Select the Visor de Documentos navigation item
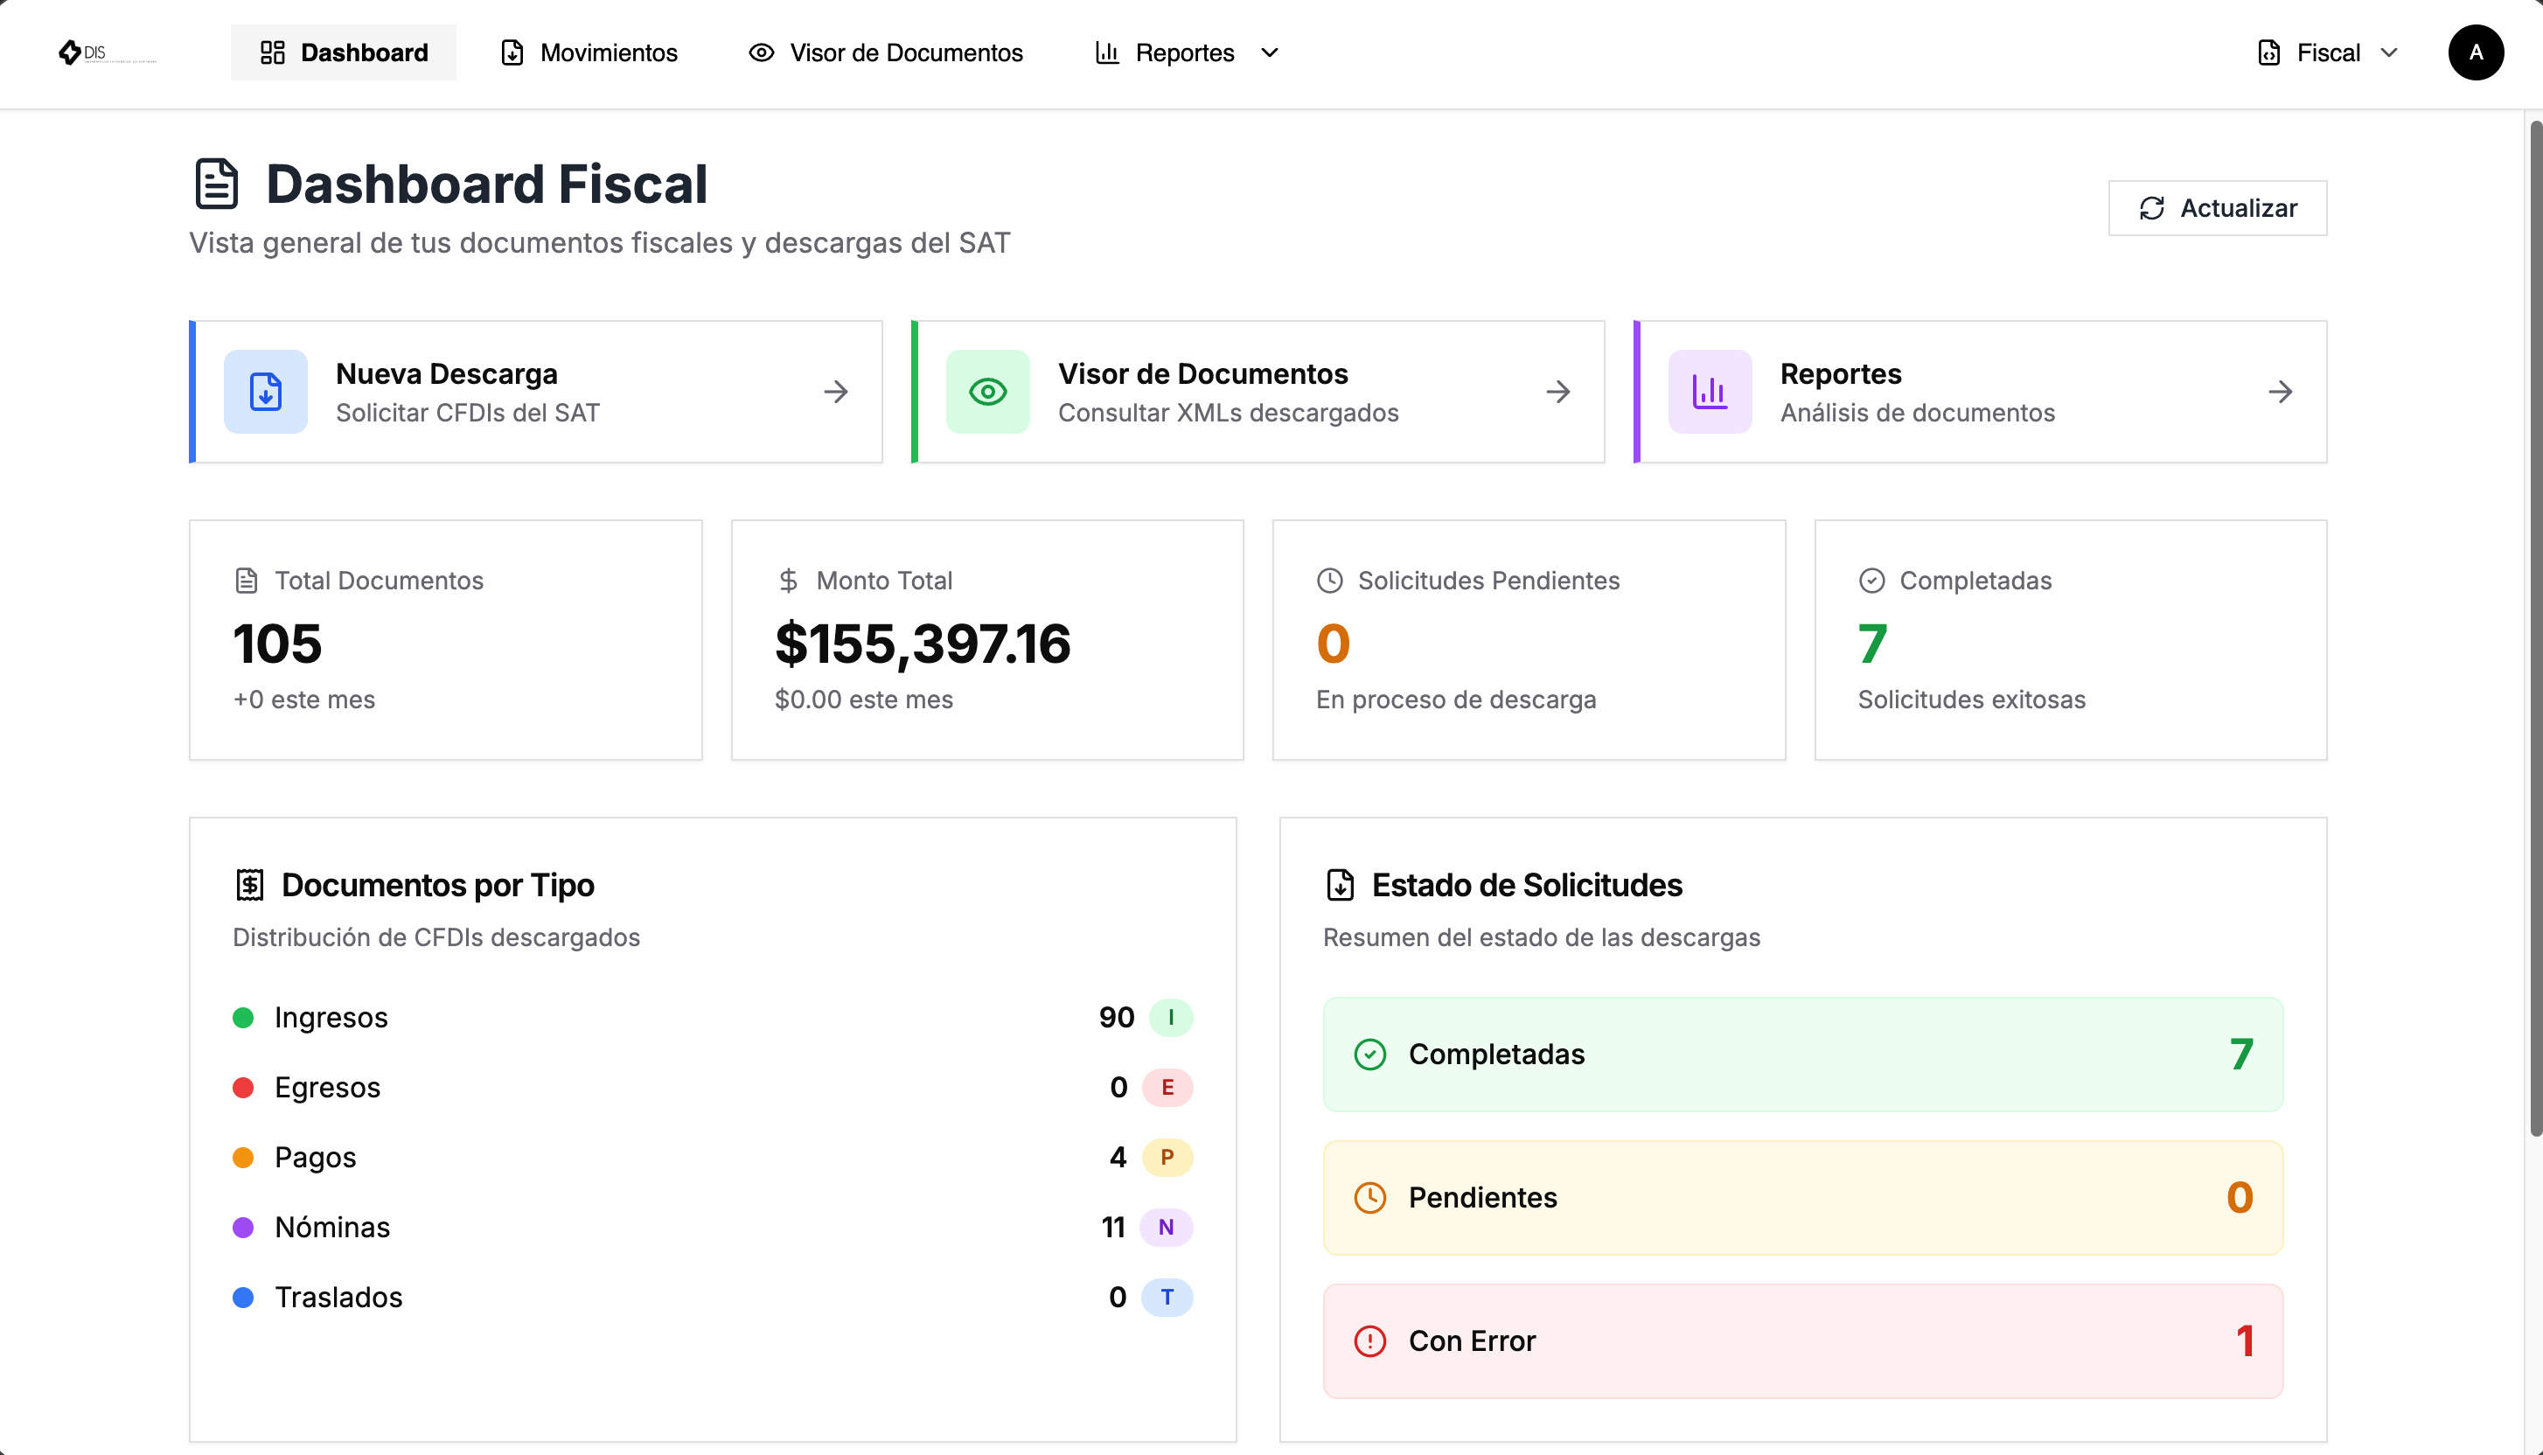Image resolution: width=2543 pixels, height=1455 pixels. [x=885, y=53]
